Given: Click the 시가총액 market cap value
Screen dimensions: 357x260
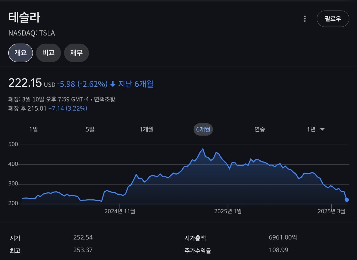Looking at the screenshot, I should [283, 238].
